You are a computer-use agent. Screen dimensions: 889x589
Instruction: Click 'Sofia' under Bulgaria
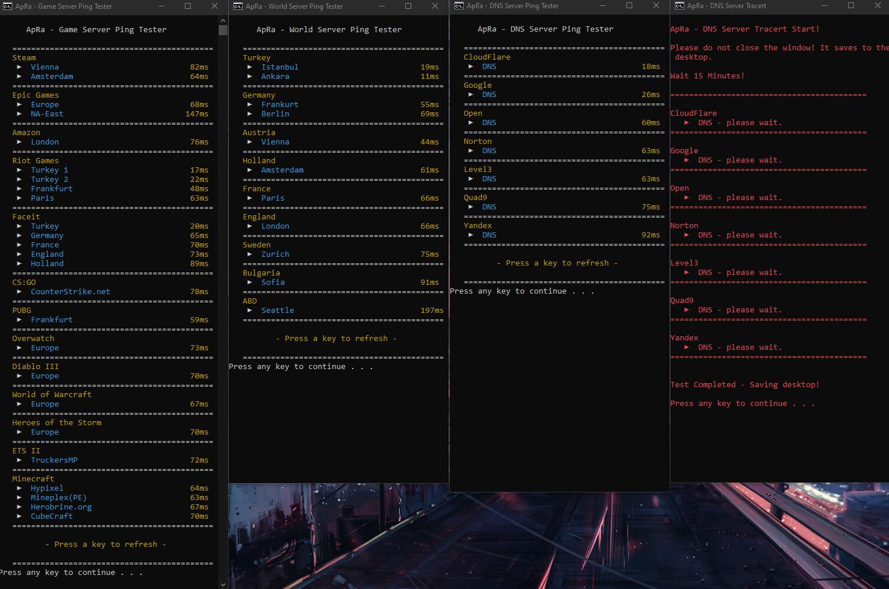(273, 283)
